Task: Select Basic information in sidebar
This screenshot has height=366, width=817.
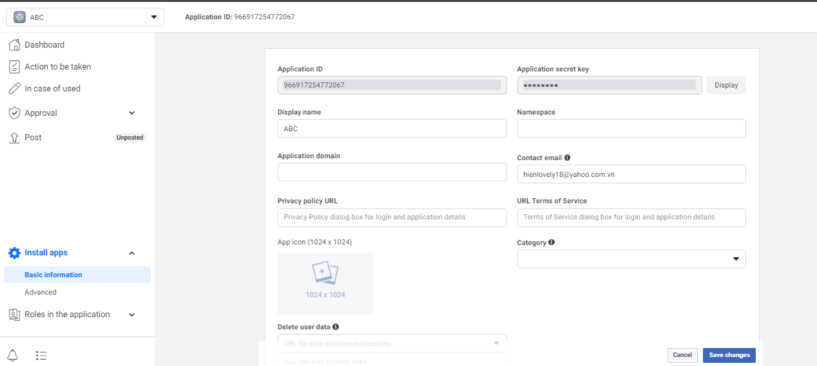Action: [53, 275]
